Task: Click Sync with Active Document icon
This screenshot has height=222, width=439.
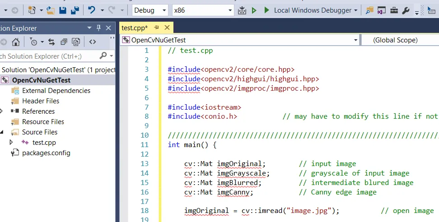Action: [x=51, y=42]
